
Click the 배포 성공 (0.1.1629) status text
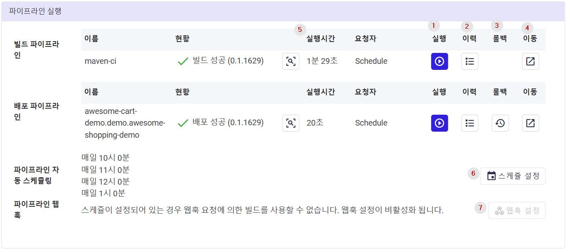click(x=228, y=122)
